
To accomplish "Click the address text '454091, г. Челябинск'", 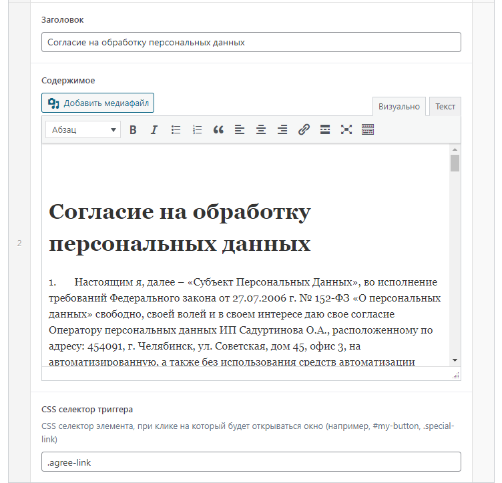I will (141, 346).
